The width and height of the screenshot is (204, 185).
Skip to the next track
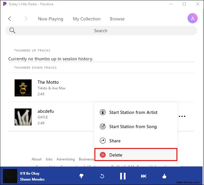[x=144, y=176]
